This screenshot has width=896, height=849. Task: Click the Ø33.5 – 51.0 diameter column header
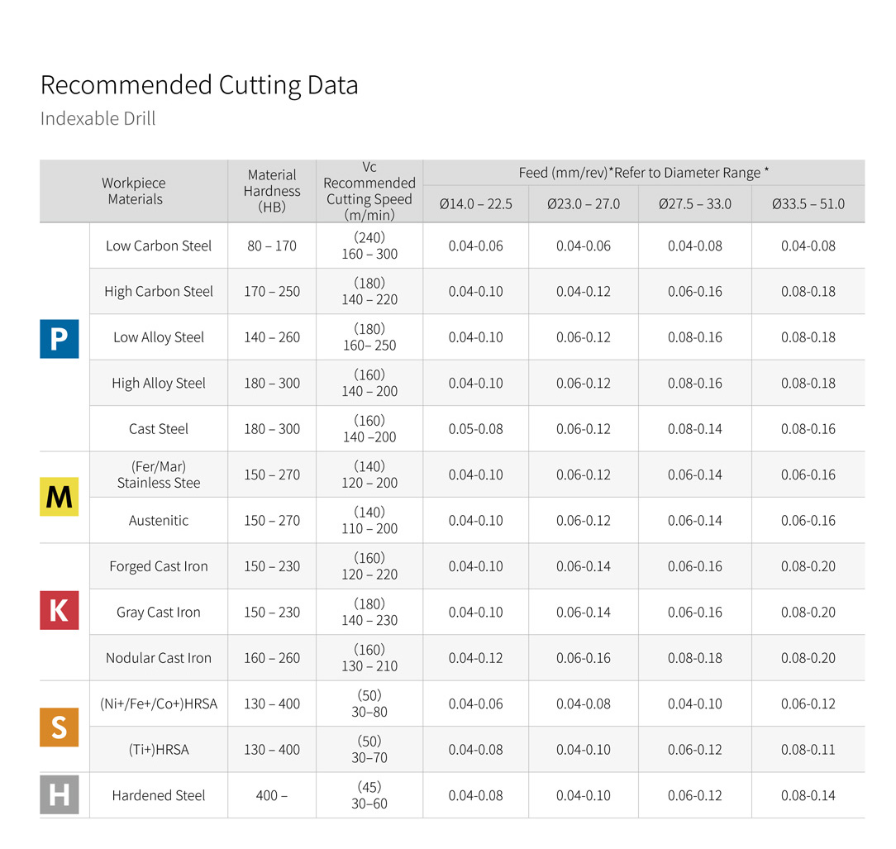808,203
